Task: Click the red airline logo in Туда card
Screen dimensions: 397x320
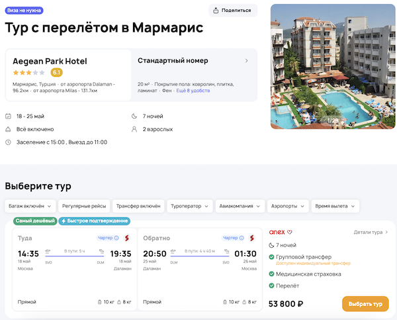Action: pos(126,238)
